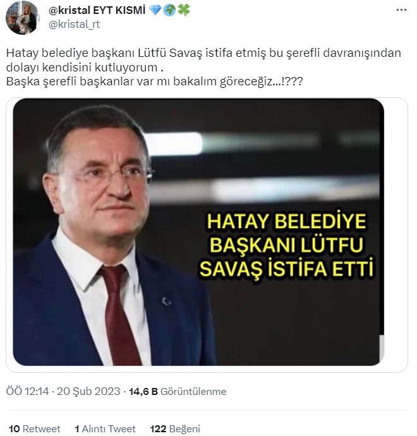This screenshot has width=417, height=436.
Task: Click the lapel pin on the suit
Action: [166, 301]
